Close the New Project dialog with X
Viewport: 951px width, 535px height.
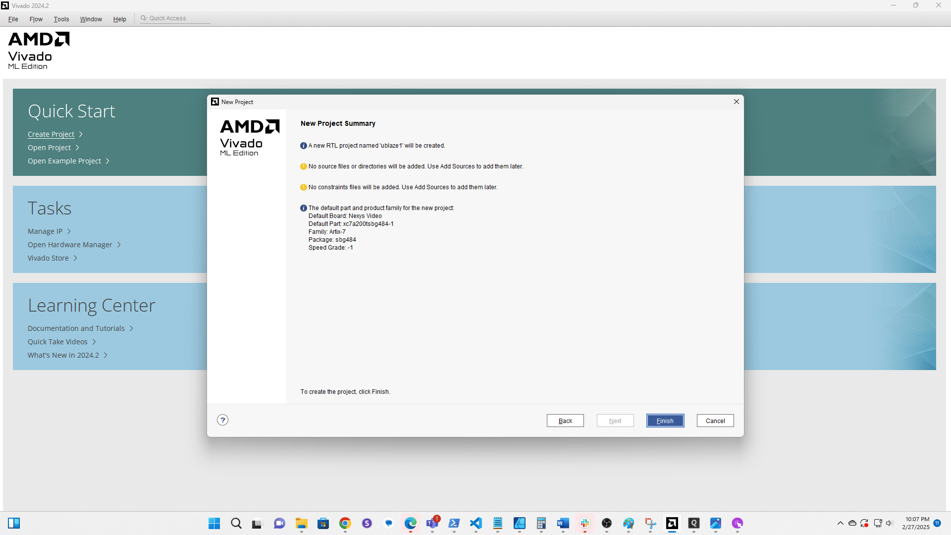737,102
